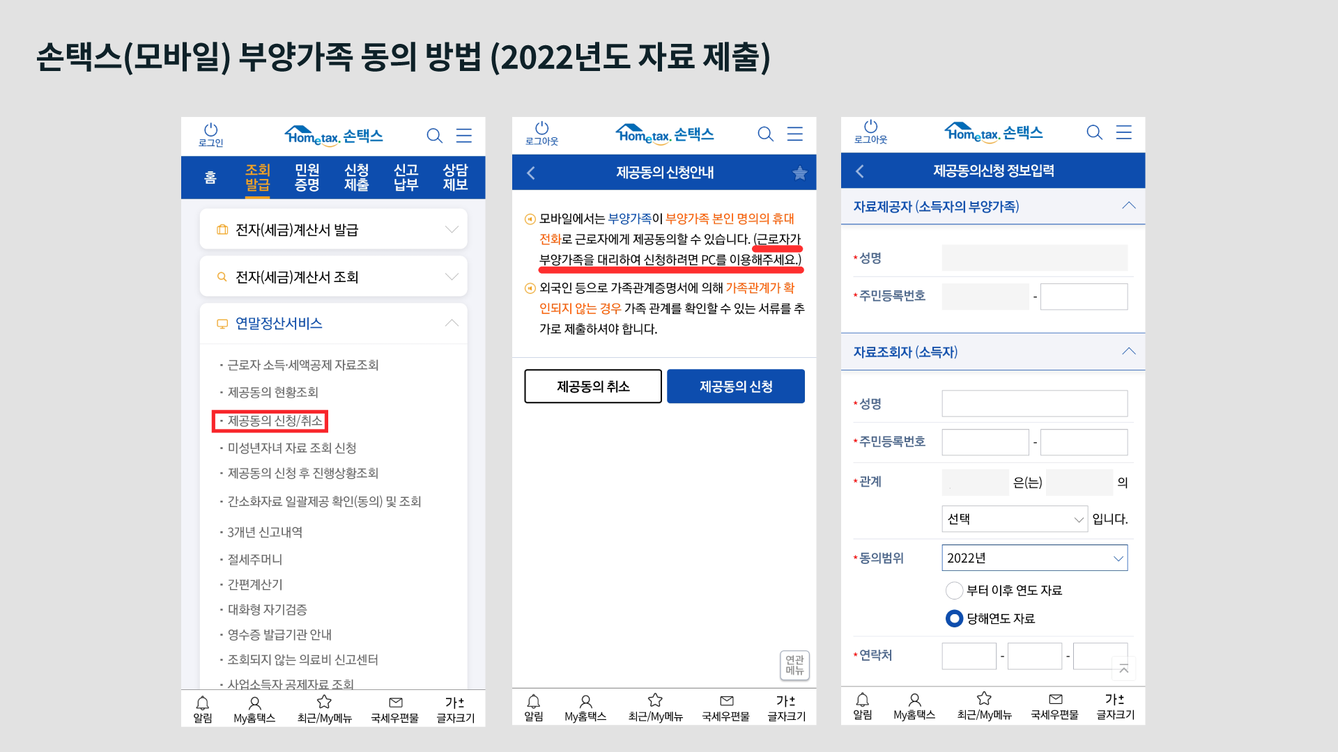The width and height of the screenshot is (1338, 752).
Task: Tap 제공동의 신청 button
Action: pos(736,386)
